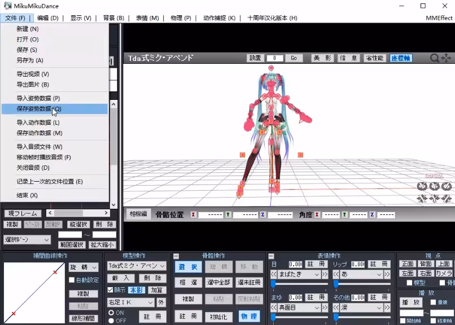The height and width of the screenshot is (325, 455).
Task: Click the interpolation curve graph area
Action: (34, 293)
